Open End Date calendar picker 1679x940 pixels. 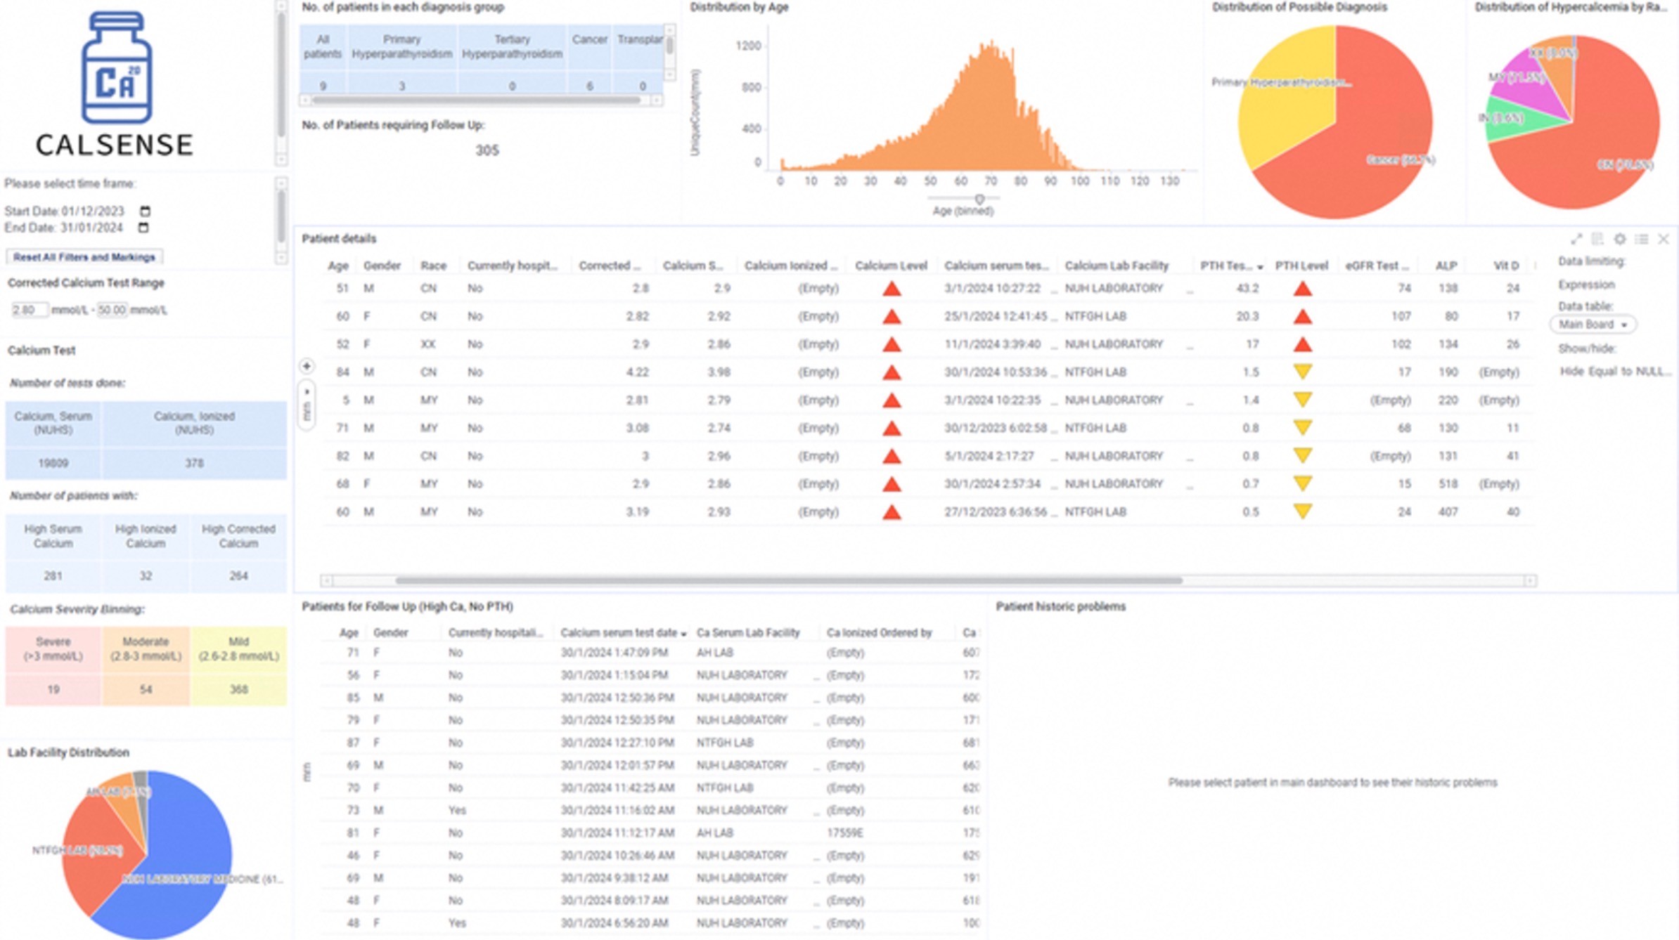pos(143,228)
